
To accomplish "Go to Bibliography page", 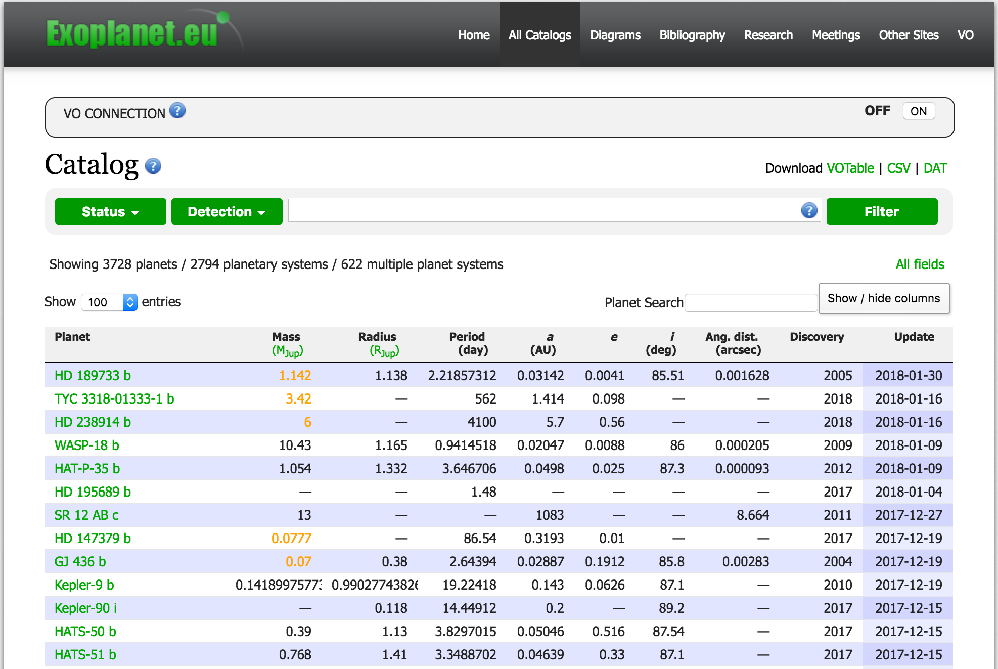I will tap(692, 35).
